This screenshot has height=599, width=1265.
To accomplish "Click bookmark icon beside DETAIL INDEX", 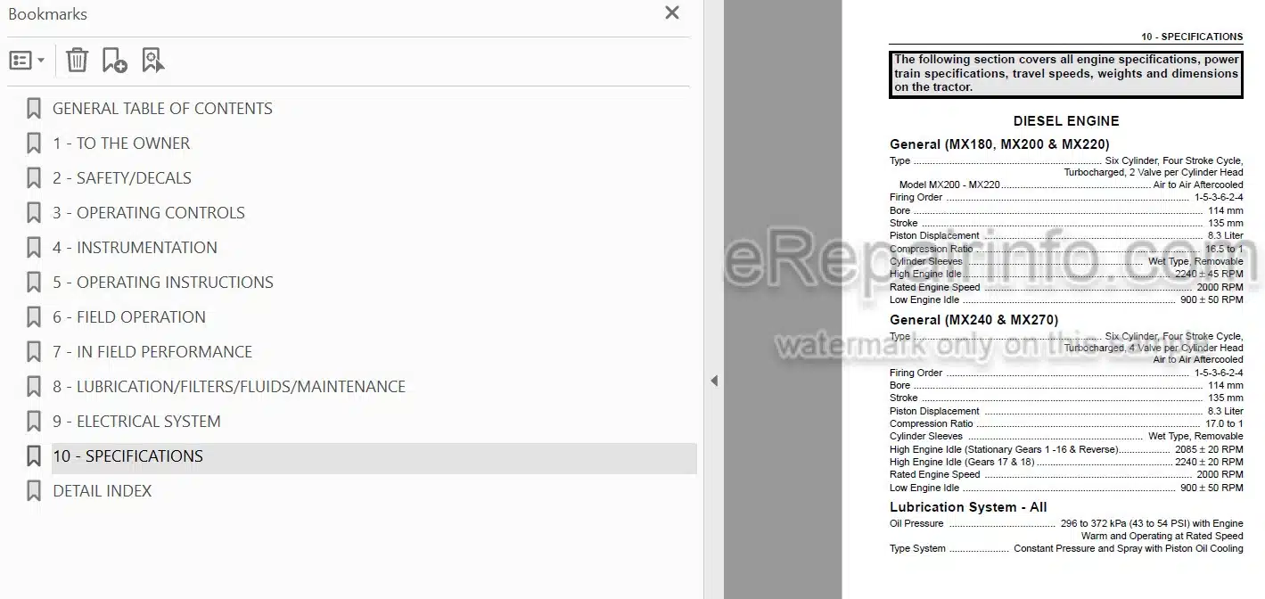I will [x=34, y=491].
